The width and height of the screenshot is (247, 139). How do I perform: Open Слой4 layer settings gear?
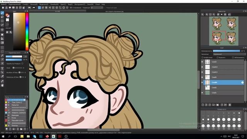[242, 82]
